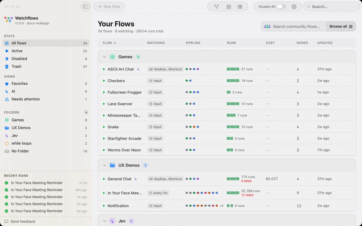The width and height of the screenshot is (362, 226).
Task: Run the ASCII Art Chat flow
Action: pyautogui.click(x=104, y=69)
